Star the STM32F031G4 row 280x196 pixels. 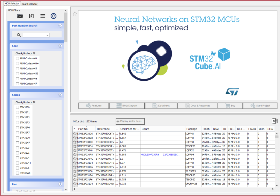click(x=75, y=184)
